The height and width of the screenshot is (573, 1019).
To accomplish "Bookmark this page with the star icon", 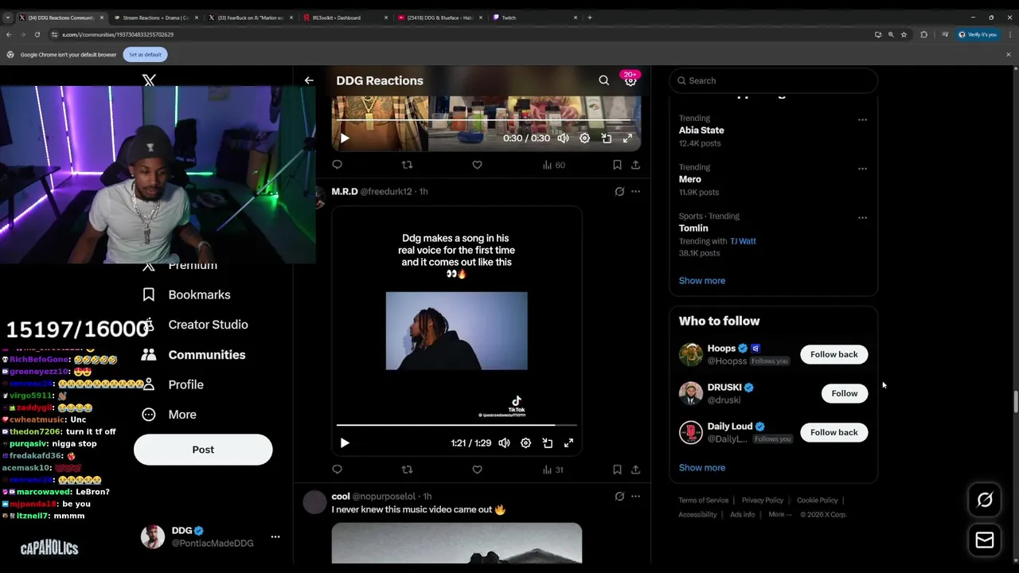I will pyautogui.click(x=904, y=34).
